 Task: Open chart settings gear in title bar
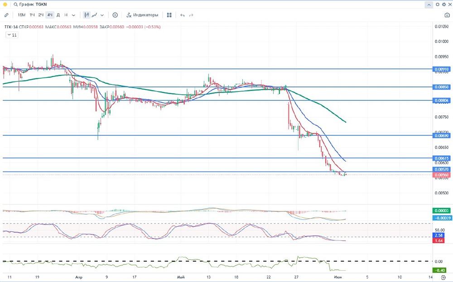444,5
